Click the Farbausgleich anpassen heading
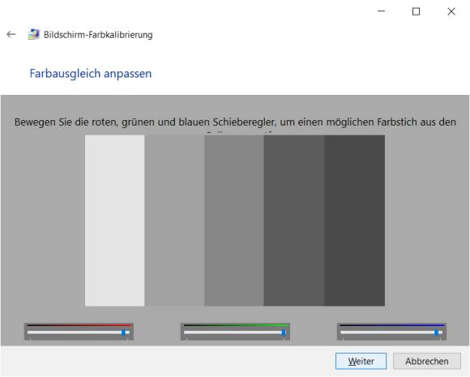 coord(91,74)
